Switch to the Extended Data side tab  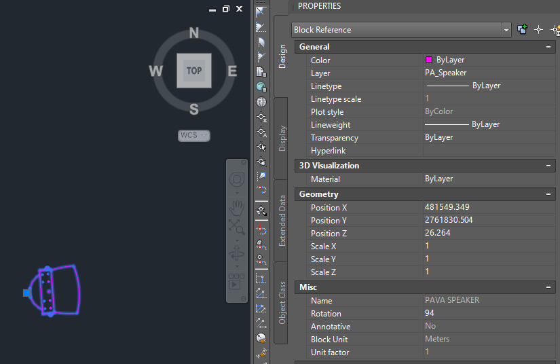coord(282,221)
